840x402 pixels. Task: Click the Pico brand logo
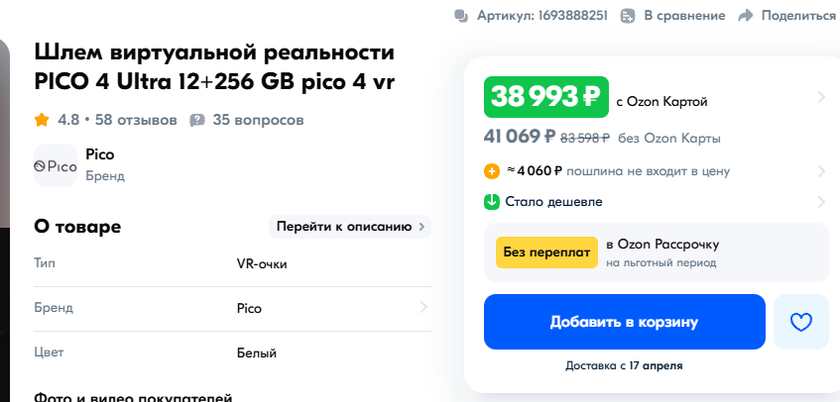tap(56, 165)
